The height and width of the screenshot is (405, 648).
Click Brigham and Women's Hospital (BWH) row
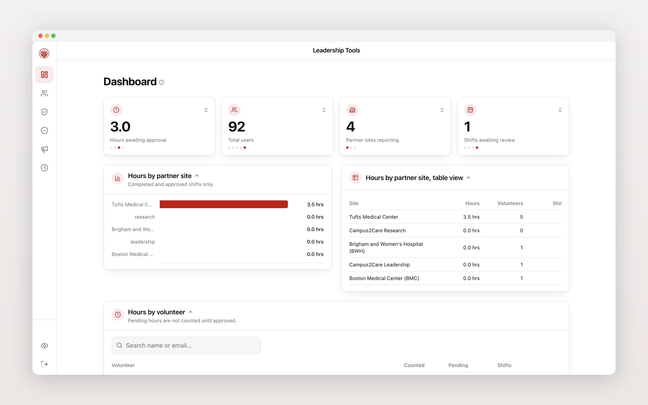point(455,248)
